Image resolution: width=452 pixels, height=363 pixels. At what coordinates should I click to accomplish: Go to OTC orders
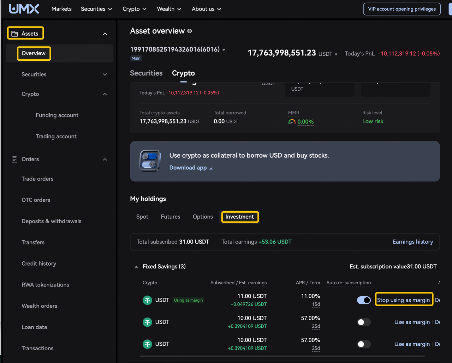pos(36,200)
